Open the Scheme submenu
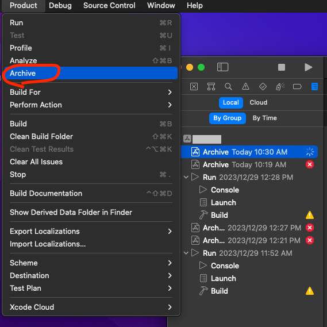Viewport: 327px width, 327px height. pos(91,263)
